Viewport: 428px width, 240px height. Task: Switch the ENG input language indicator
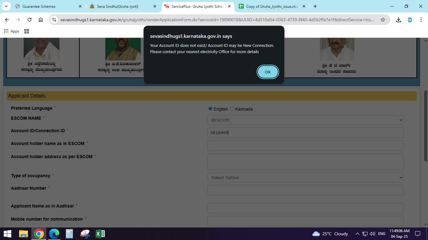[x=382, y=234]
